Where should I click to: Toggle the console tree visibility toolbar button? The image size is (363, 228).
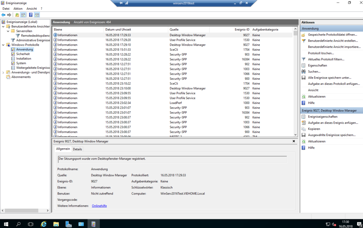click(x=23, y=15)
